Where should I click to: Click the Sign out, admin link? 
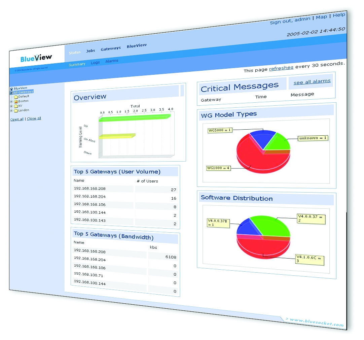[290, 21]
